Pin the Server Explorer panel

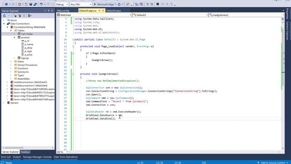(x=49, y=11)
